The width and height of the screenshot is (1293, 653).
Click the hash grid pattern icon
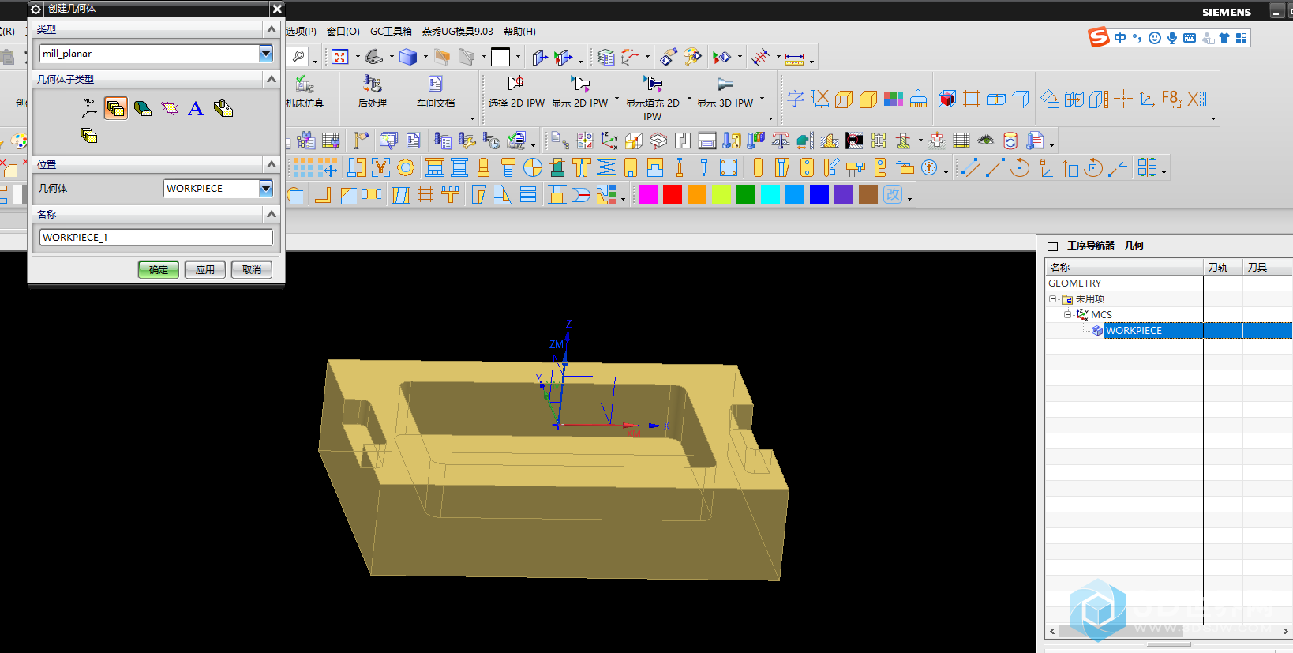click(x=425, y=194)
